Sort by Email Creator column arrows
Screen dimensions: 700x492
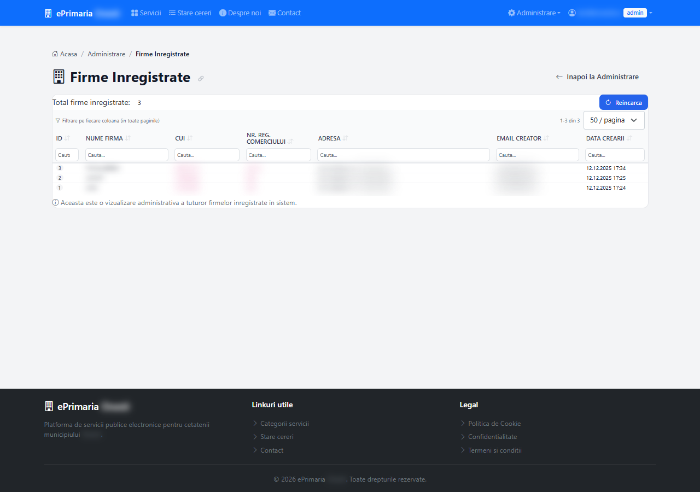coord(546,138)
